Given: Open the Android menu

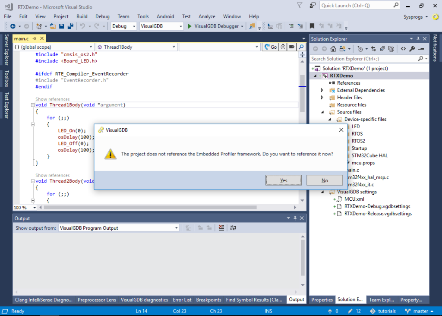Looking at the screenshot, I should click(x=165, y=16).
